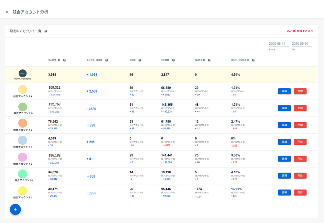Click help icon next to コメント数 header

pos(209,60)
